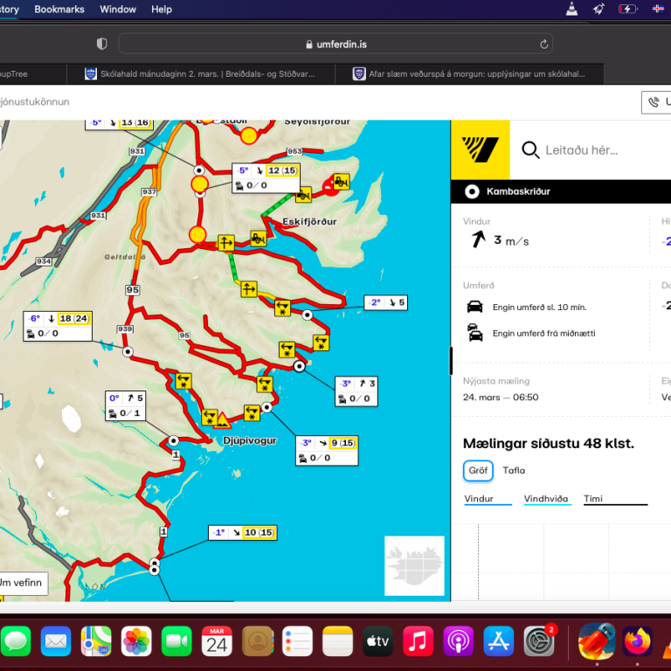Viewport: 671px width, 671px height.
Task: Click the Iceland overview minimap
Action: [414, 565]
